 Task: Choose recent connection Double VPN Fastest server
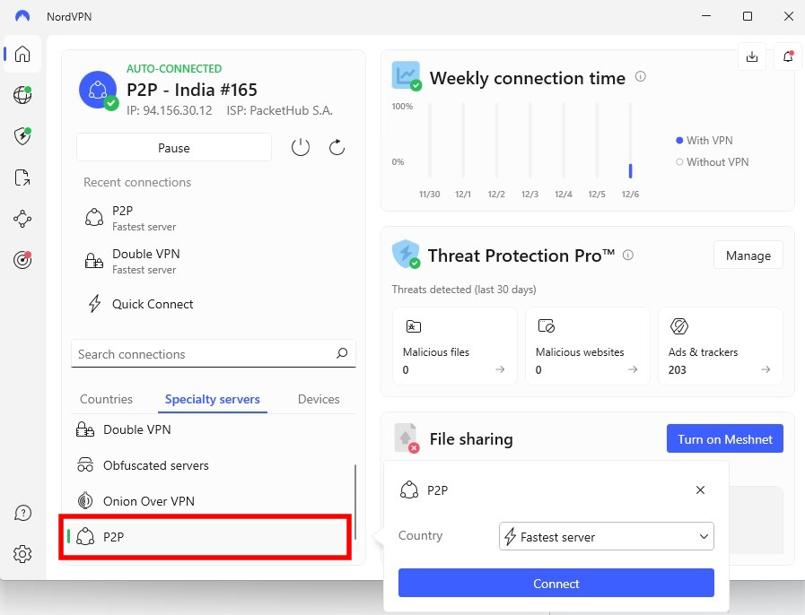[x=213, y=261]
